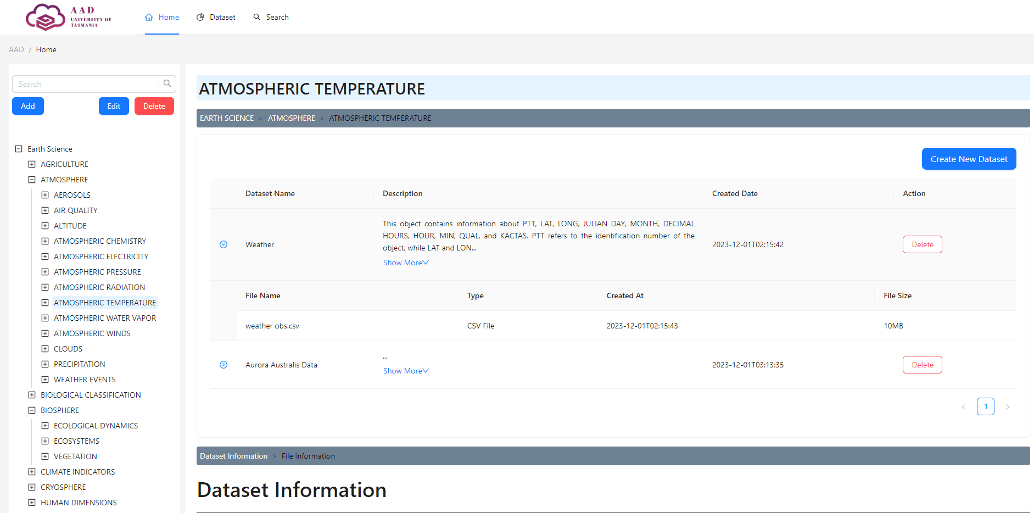Viewport: 1034px width, 513px height.
Task: Collapse the BIOSPHERE tree node
Action: coord(32,410)
